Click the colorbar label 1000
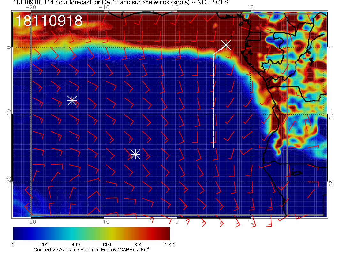337x260 pixels. coord(170,245)
